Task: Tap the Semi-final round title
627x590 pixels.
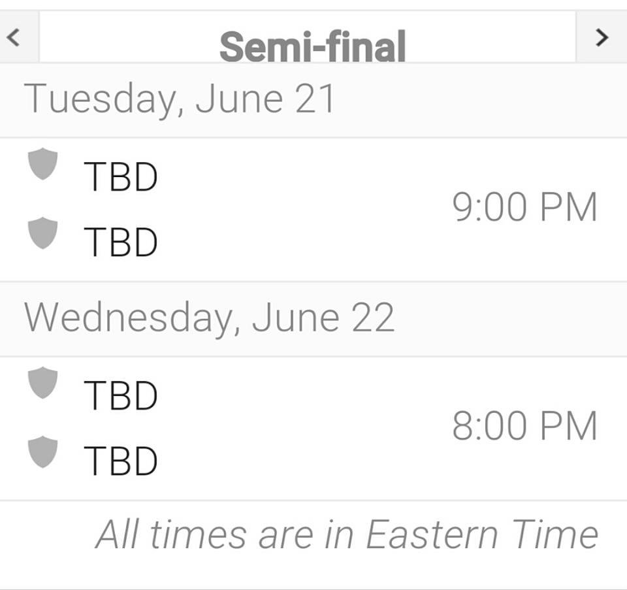Action: [x=312, y=46]
